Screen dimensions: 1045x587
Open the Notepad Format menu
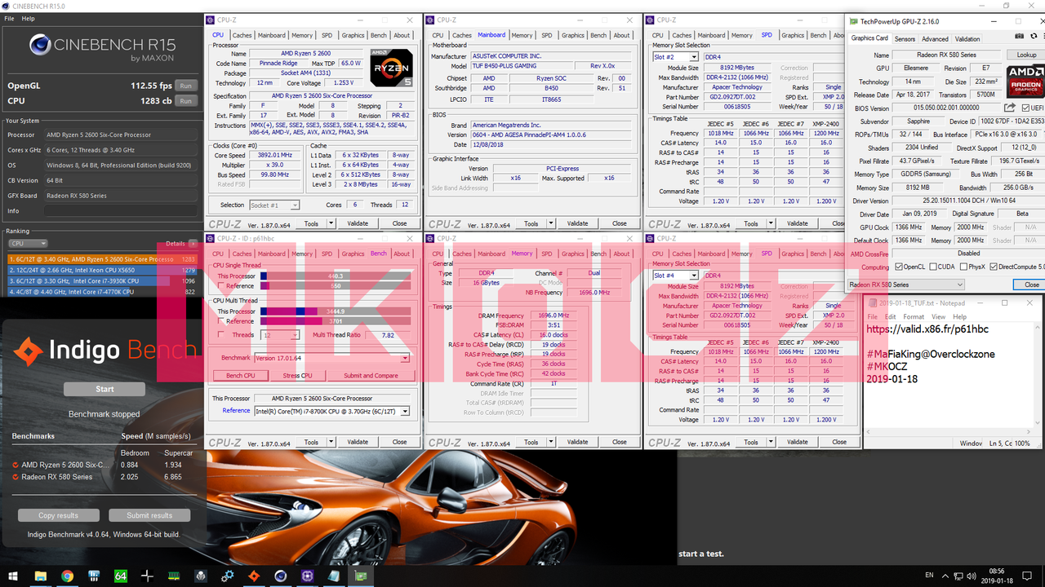(914, 316)
